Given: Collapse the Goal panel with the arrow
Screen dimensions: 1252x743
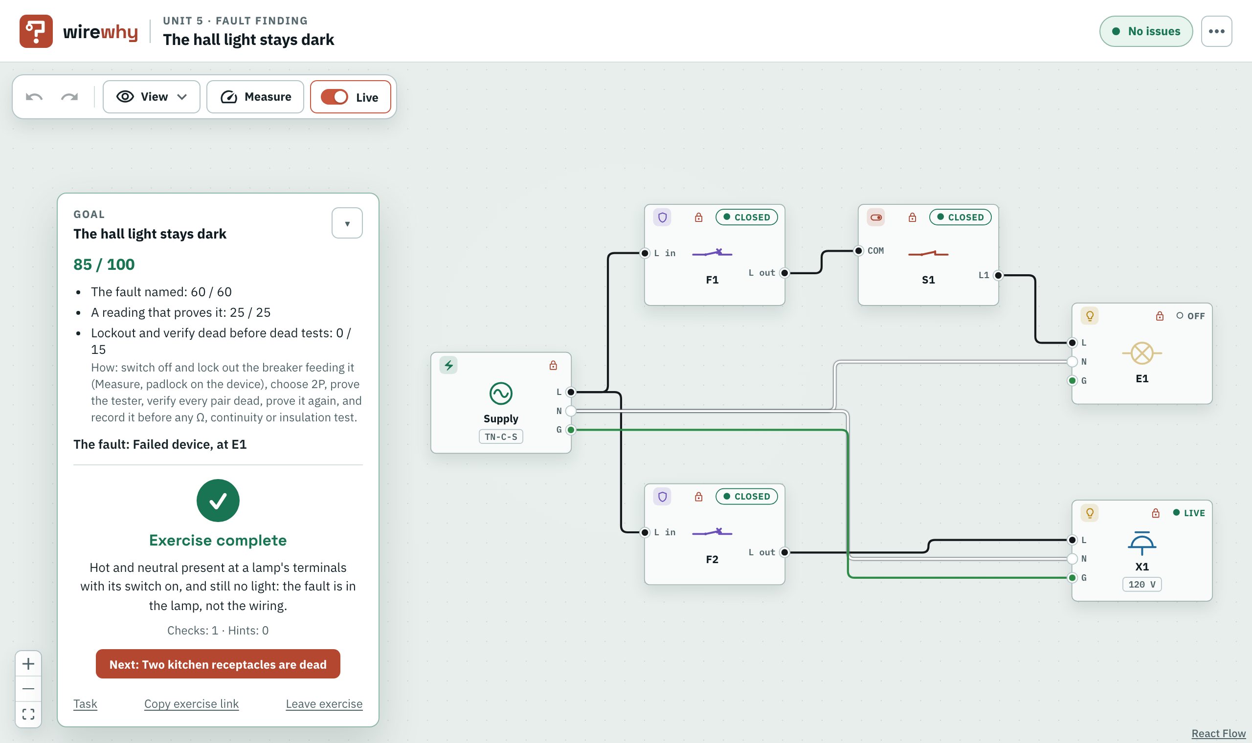Looking at the screenshot, I should coord(347,223).
